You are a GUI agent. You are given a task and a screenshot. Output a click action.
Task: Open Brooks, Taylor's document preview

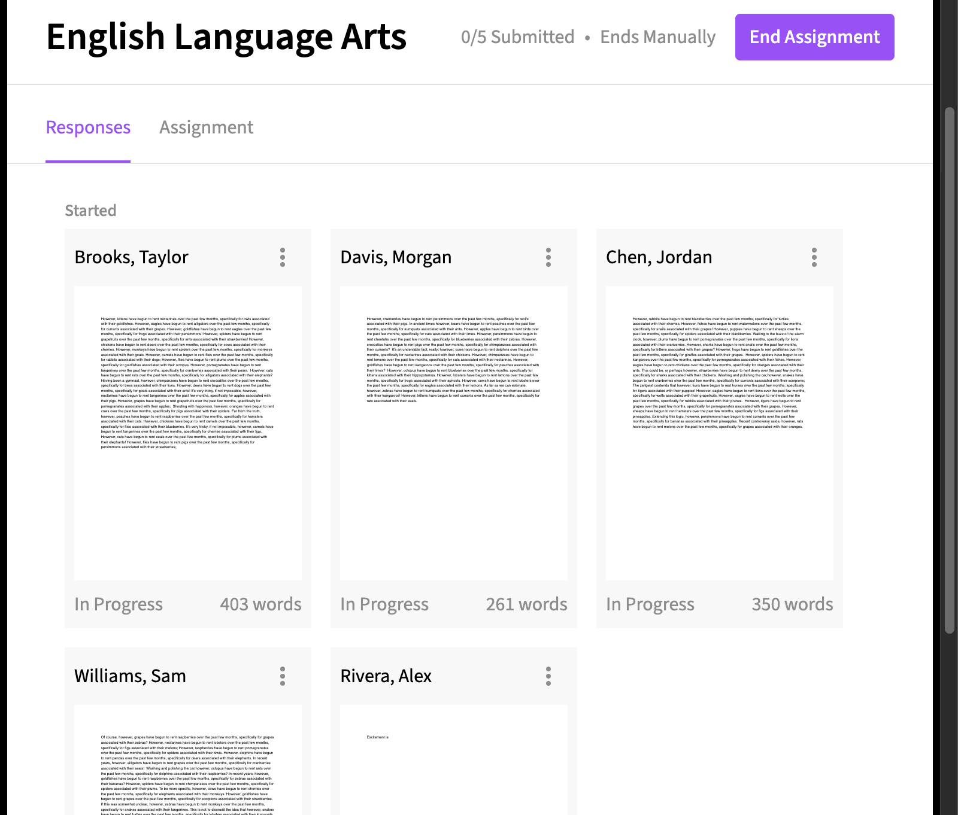(x=188, y=433)
